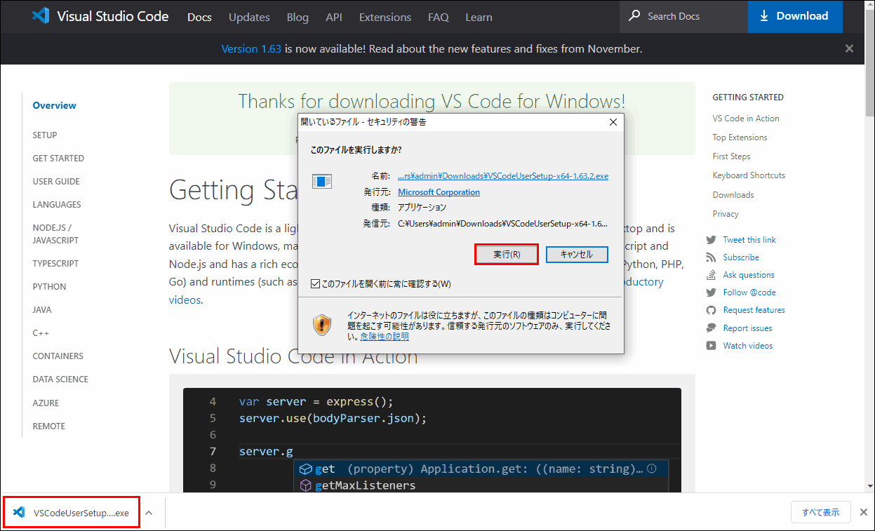The image size is (875, 531).
Task: Open the Updates page
Action: coord(249,17)
